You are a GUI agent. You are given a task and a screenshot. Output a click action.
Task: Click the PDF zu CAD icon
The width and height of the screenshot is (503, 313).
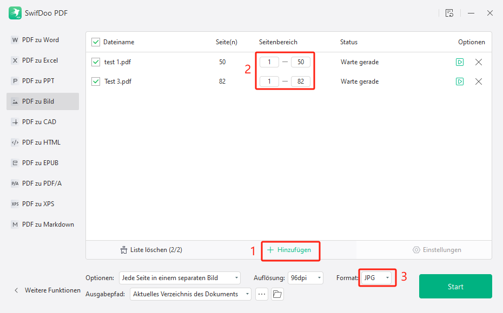15,122
